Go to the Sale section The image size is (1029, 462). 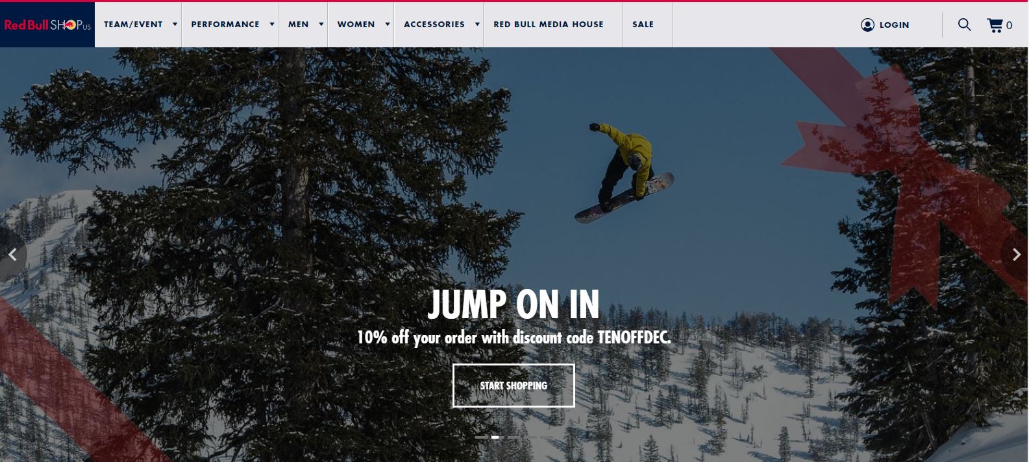point(643,25)
